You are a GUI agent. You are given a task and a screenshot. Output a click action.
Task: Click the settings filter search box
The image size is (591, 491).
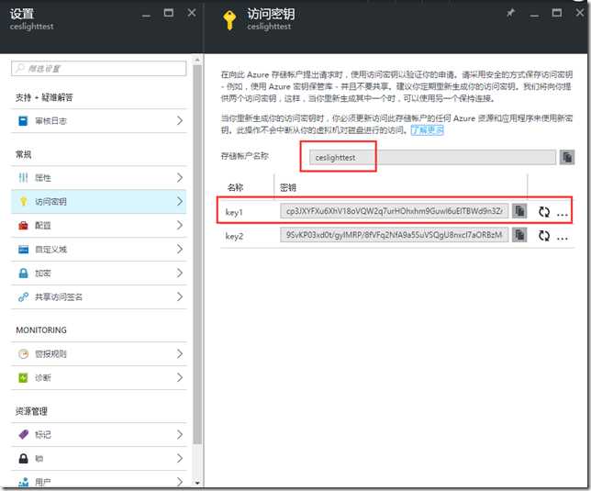(99, 68)
